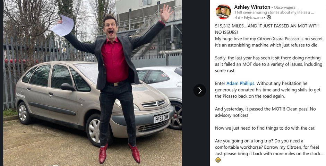Open the photo of the jumping man
The height and width of the screenshot is (166, 326).
[93, 83]
